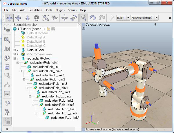The width and height of the screenshot is (174, 133).
Task: Toggle the scene hierarchy list icon
Action: (7, 121)
